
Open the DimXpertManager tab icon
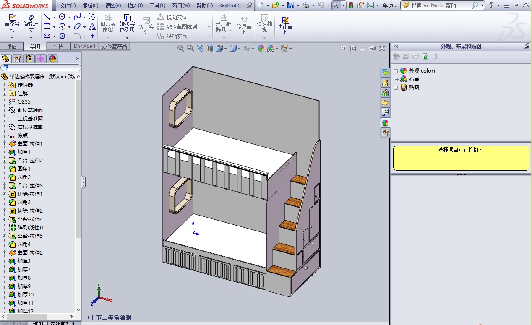pyautogui.click(x=41, y=59)
